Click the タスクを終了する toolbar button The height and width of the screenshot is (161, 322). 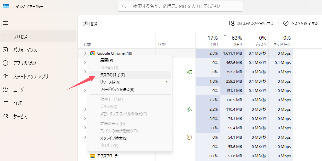point(300,23)
